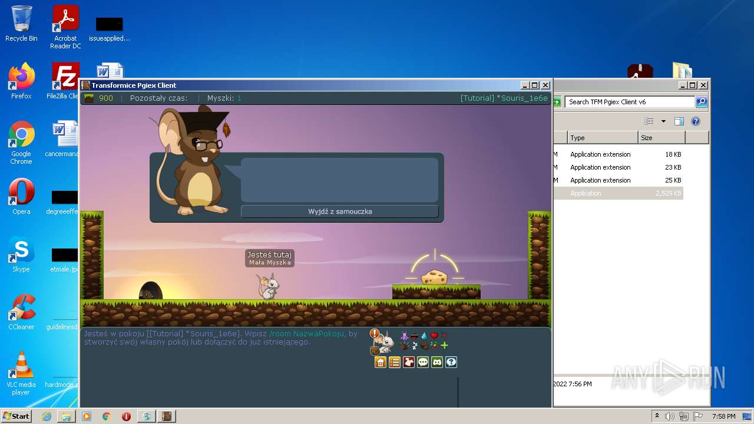
Task: Click the Wyjdź z samouczka button
Action: (x=340, y=211)
